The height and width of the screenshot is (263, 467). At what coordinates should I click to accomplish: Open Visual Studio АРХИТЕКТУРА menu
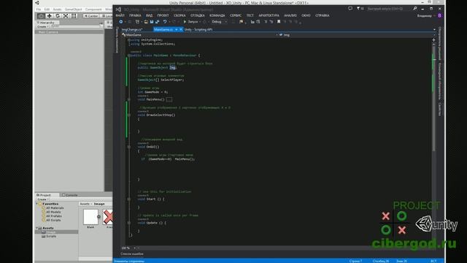pyautogui.click(x=269, y=15)
